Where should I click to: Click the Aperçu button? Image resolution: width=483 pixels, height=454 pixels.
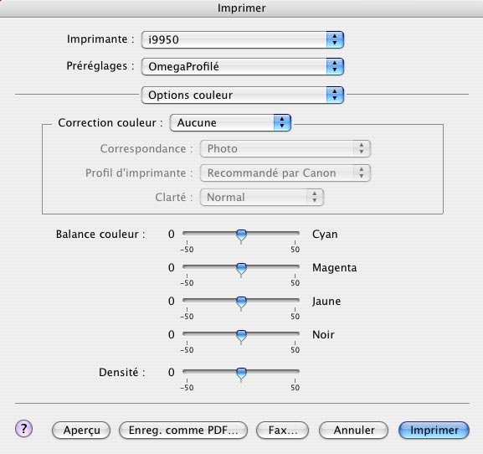[81, 431]
